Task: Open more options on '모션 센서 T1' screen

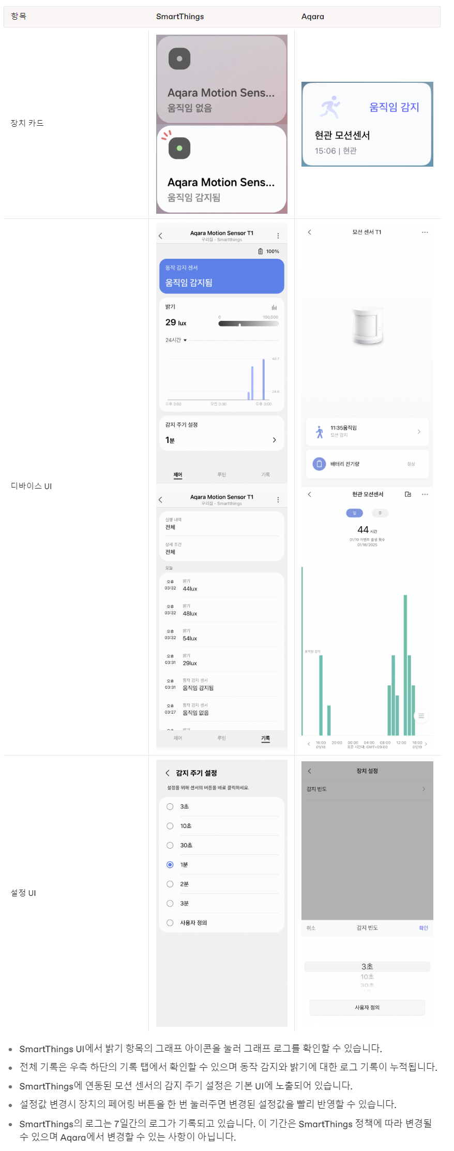Action: 425,232
